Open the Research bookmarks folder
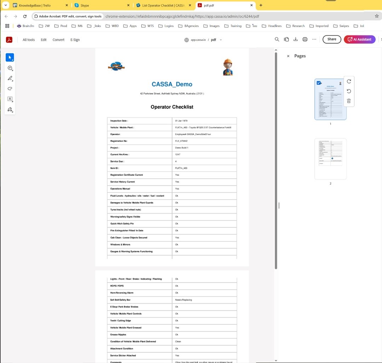The width and height of the screenshot is (382, 363). tap(295, 26)
